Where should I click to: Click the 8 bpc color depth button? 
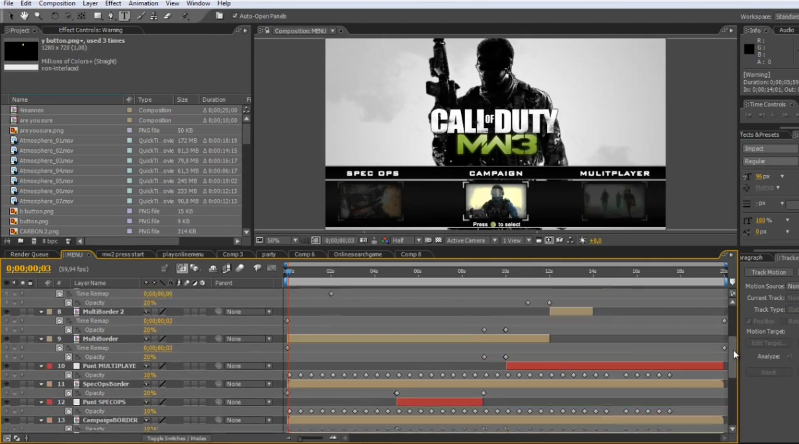coord(50,241)
